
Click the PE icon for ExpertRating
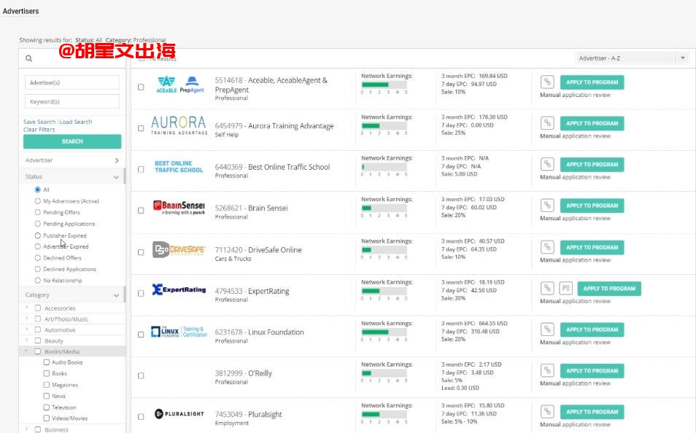566,289
